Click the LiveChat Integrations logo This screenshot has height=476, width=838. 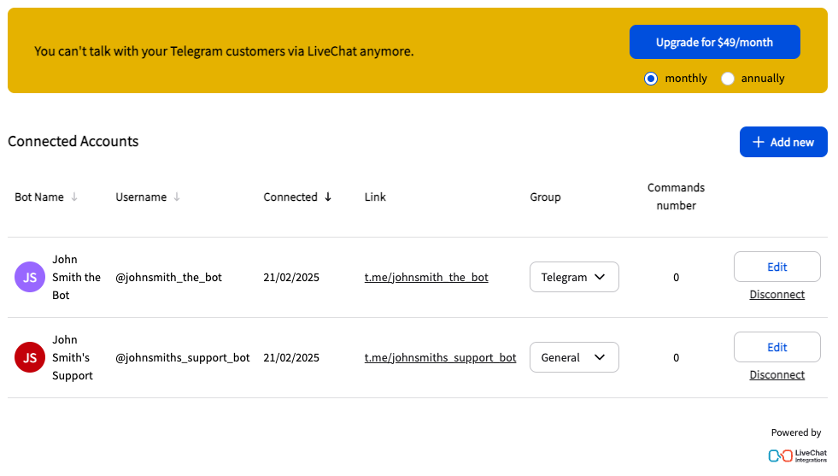pyautogui.click(x=797, y=455)
